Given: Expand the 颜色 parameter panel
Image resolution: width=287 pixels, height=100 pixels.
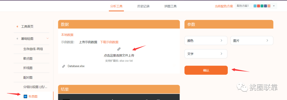Looking at the screenshot, I should click(x=206, y=40).
